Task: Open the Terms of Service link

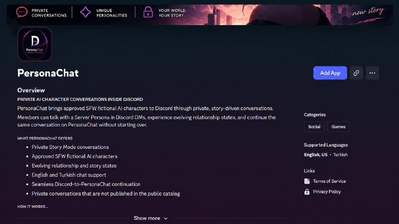Action: (329, 181)
